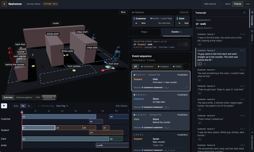254x152 pixels.
Task: Set playback speed to 0.5x
Action: pyautogui.click(x=16, y=106)
